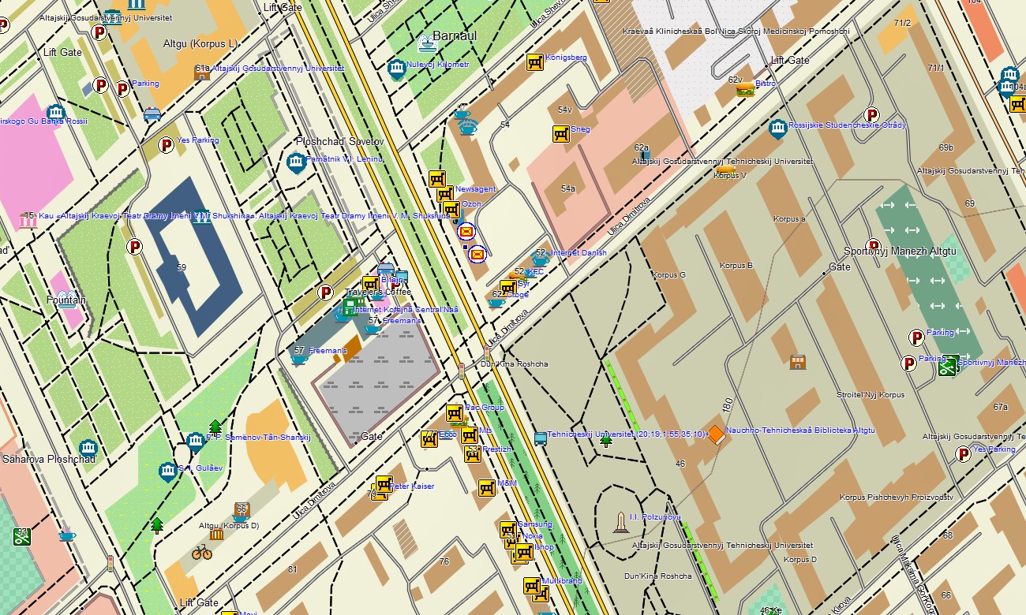The height and width of the screenshot is (615, 1026).
Task: Click the shop icon left of the Ozon label
Action: coord(451,209)
